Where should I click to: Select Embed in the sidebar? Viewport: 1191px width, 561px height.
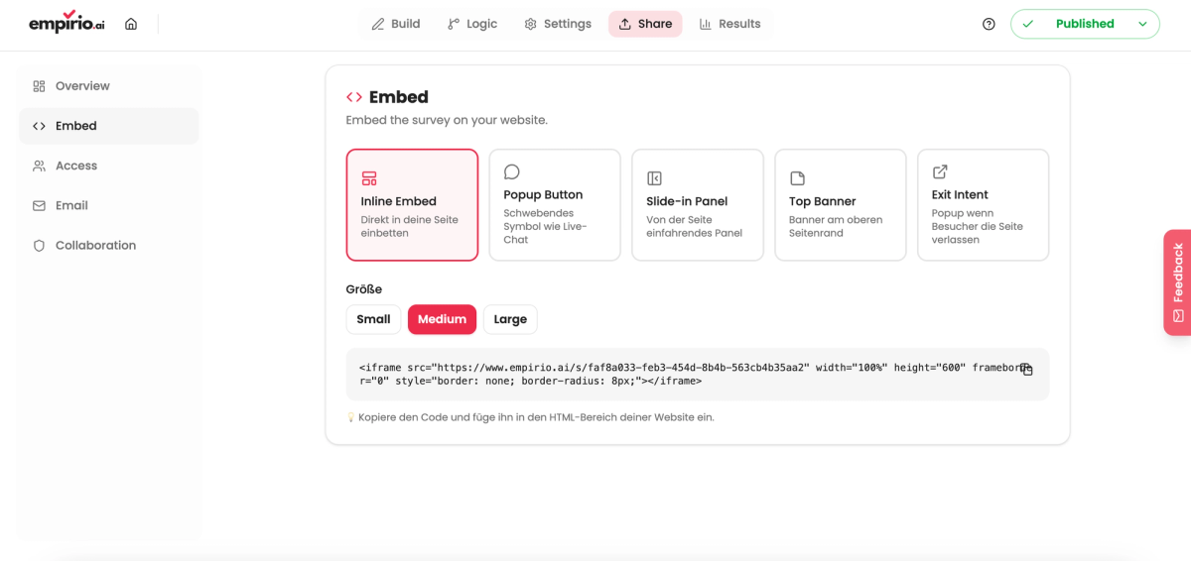pyautogui.click(x=109, y=126)
